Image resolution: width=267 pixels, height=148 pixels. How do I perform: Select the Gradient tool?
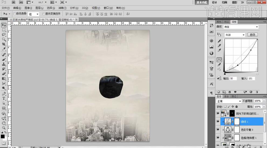[4, 78]
